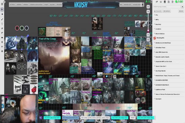Open the hamburger menu in left toolbar

tap(2, 4)
